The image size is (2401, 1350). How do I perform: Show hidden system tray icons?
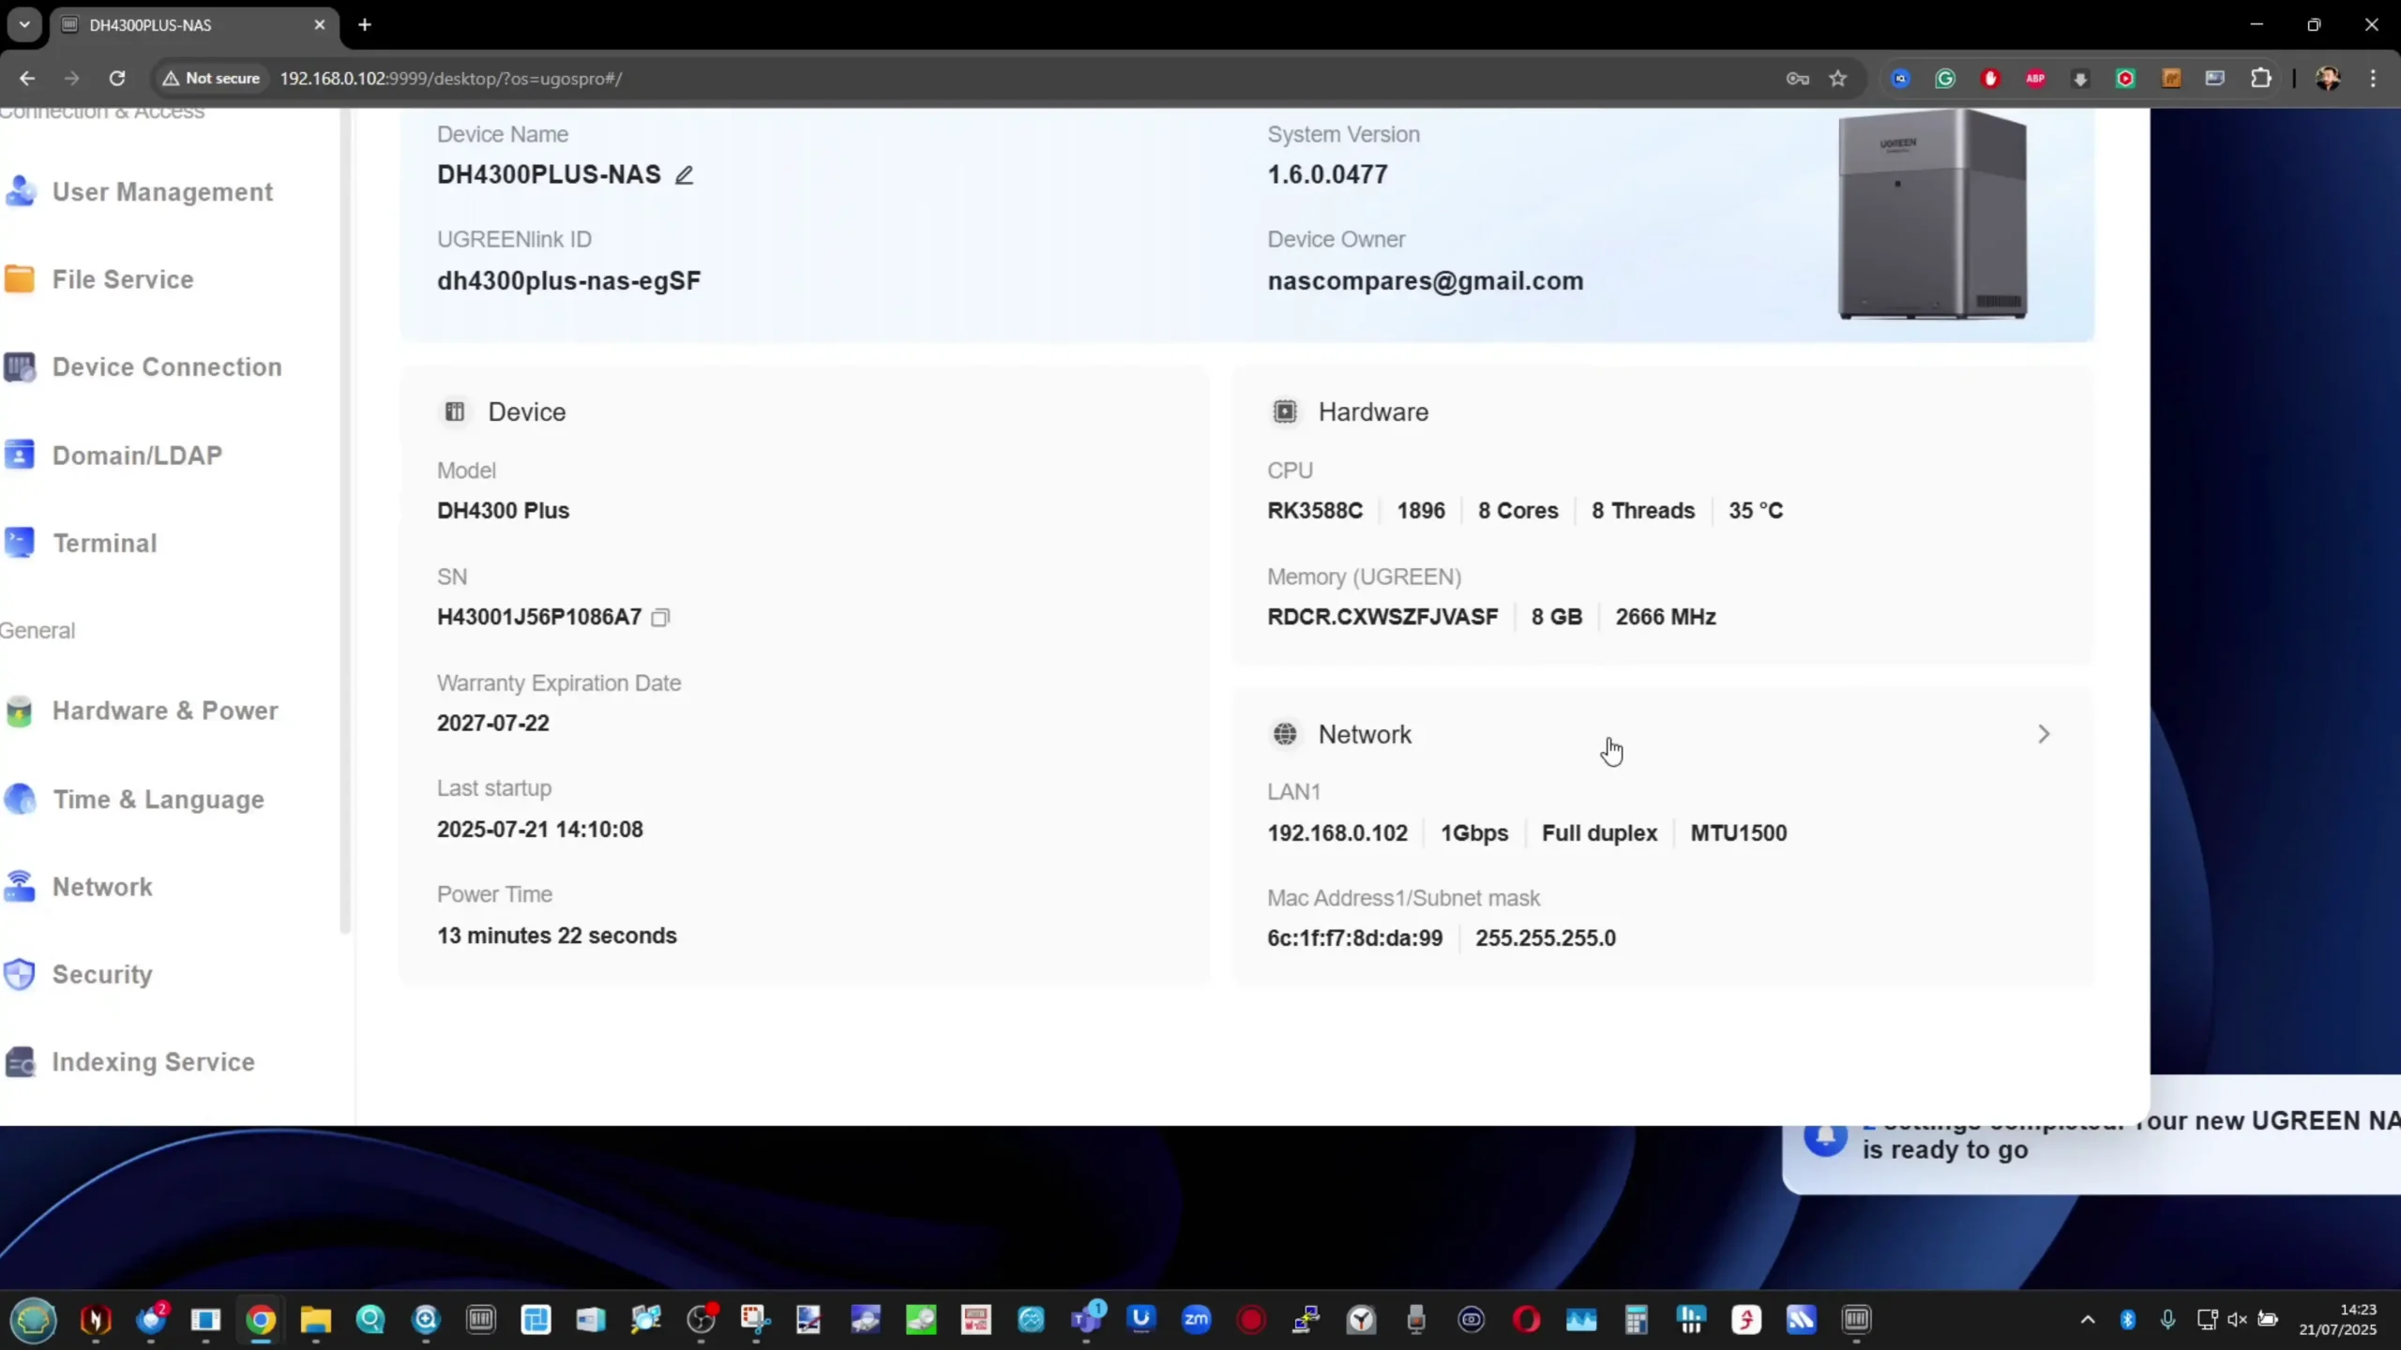[x=2088, y=1320]
